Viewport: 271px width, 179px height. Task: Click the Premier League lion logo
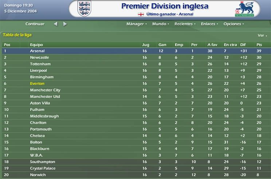point(244,9)
